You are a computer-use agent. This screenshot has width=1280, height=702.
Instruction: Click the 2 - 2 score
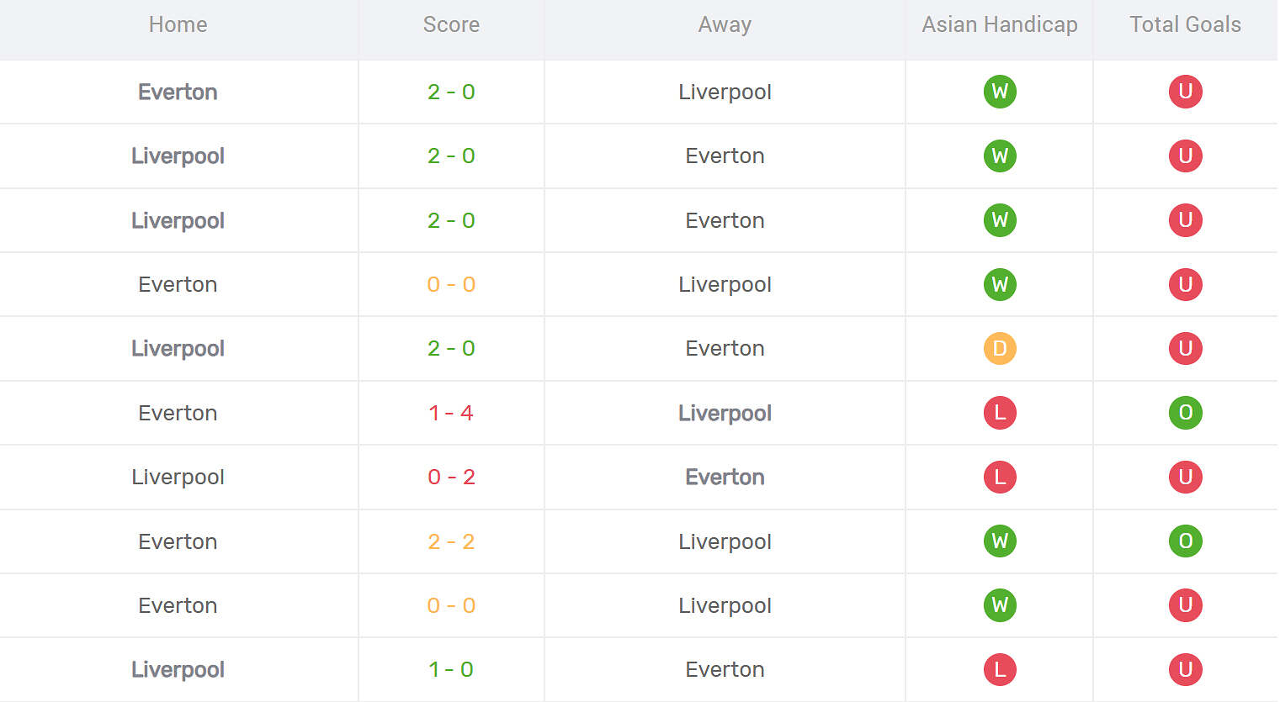[451, 541]
